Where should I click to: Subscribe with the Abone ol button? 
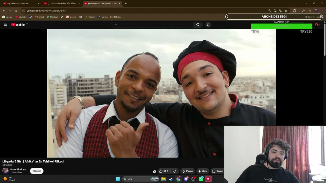point(37,171)
